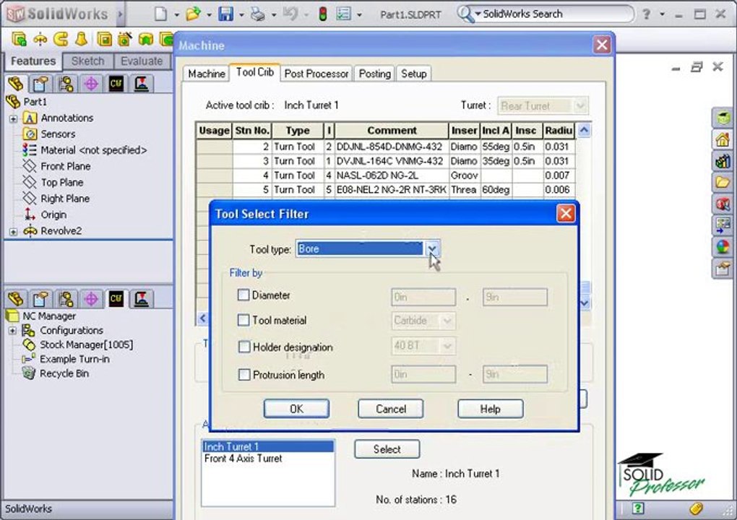737x520 pixels.
Task: Open the upper DimXpert crosshair tab
Action: tap(91, 84)
